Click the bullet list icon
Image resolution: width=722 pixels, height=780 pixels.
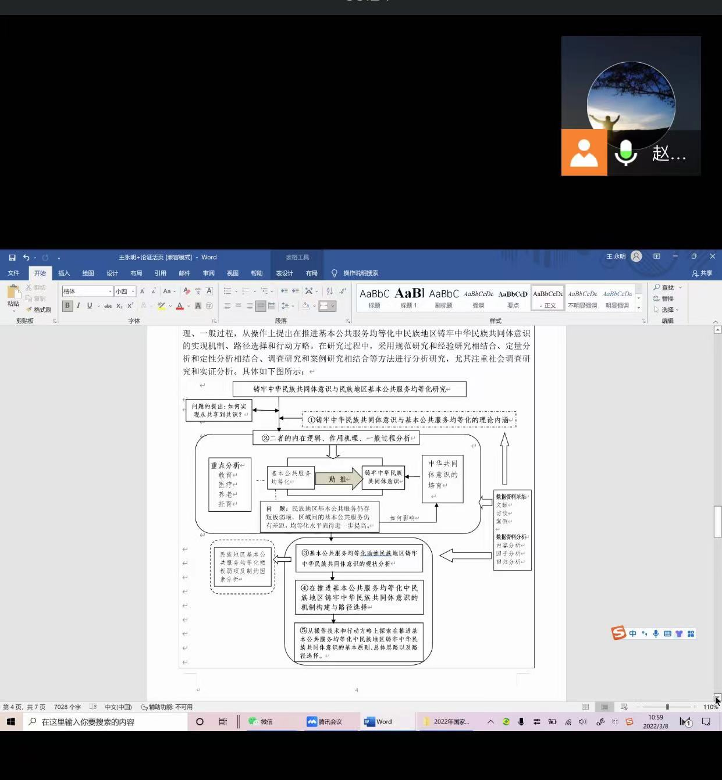tap(227, 291)
